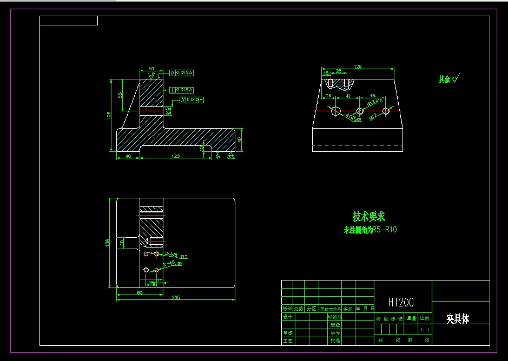The image size is (508, 361).
Task: Select the 班级 label in the title block
Action: 335,325
